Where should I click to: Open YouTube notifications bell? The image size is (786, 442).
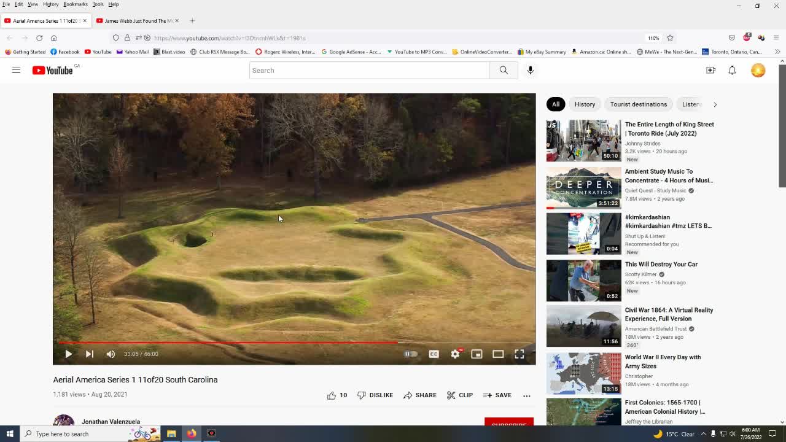coord(732,70)
